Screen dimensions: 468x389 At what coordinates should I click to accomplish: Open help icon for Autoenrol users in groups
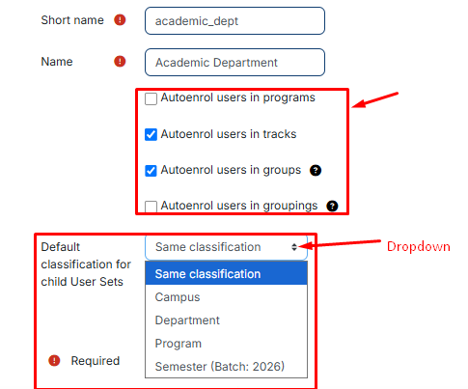click(x=316, y=170)
